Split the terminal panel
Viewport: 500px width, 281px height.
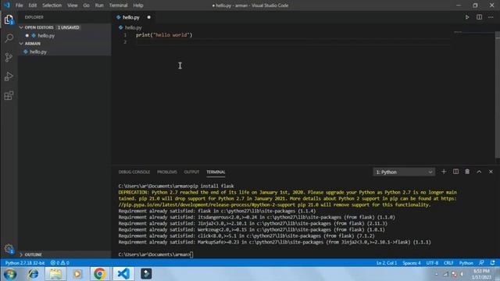coord(455,172)
